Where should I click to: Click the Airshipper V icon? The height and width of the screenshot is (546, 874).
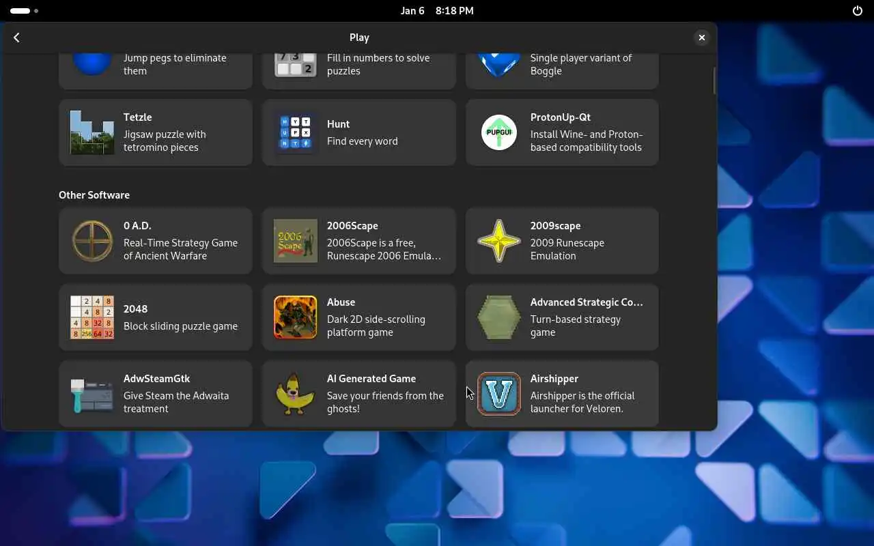pos(499,394)
